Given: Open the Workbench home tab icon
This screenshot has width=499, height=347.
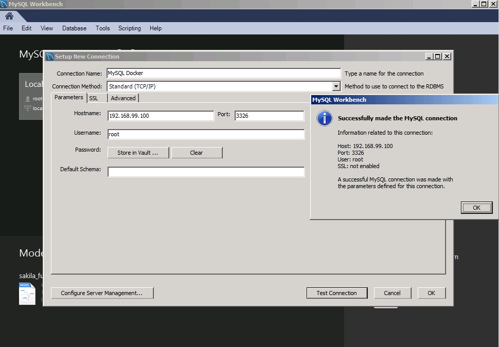Looking at the screenshot, I should point(9,16).
